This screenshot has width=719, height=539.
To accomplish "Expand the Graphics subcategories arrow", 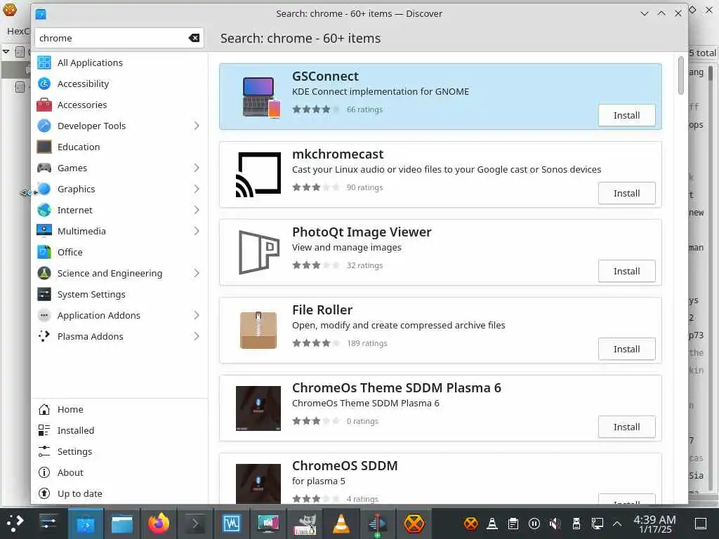I will [x=197, y=189].
